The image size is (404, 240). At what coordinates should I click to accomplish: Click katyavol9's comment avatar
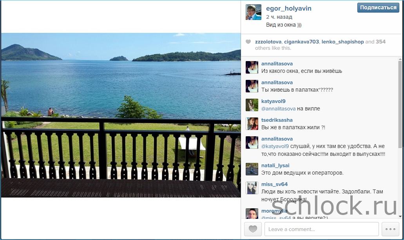pyautogui.click(x=252, y=105)
